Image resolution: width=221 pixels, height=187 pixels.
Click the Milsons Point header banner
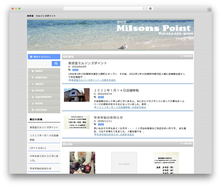pyautogui.click(x=110, y=35)
